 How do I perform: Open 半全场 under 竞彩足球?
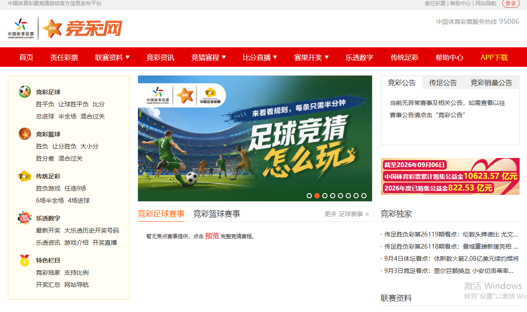coord(67,116)
